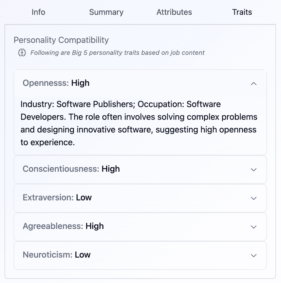Click the Openness trait header label
Screen dimensions: 281x283
46,83
